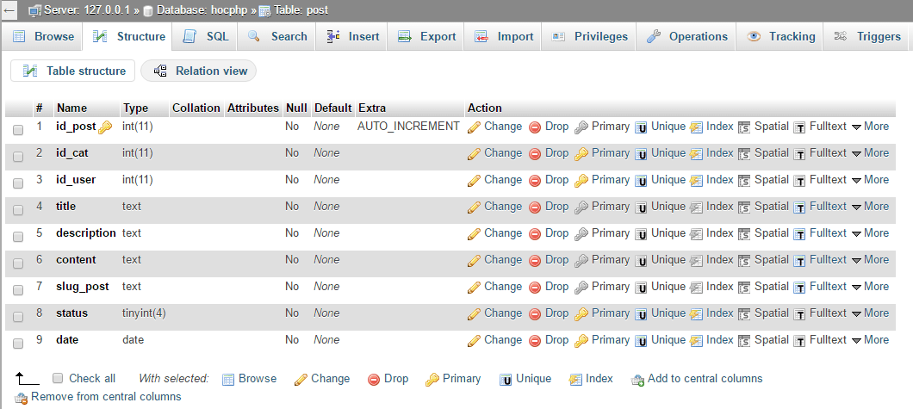Expand More menu on the date row

point(870,340)
